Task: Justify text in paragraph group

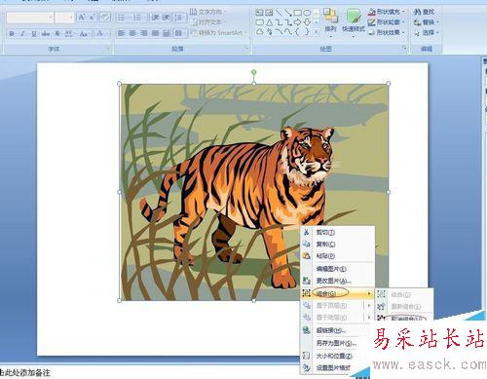Action: 155,33
